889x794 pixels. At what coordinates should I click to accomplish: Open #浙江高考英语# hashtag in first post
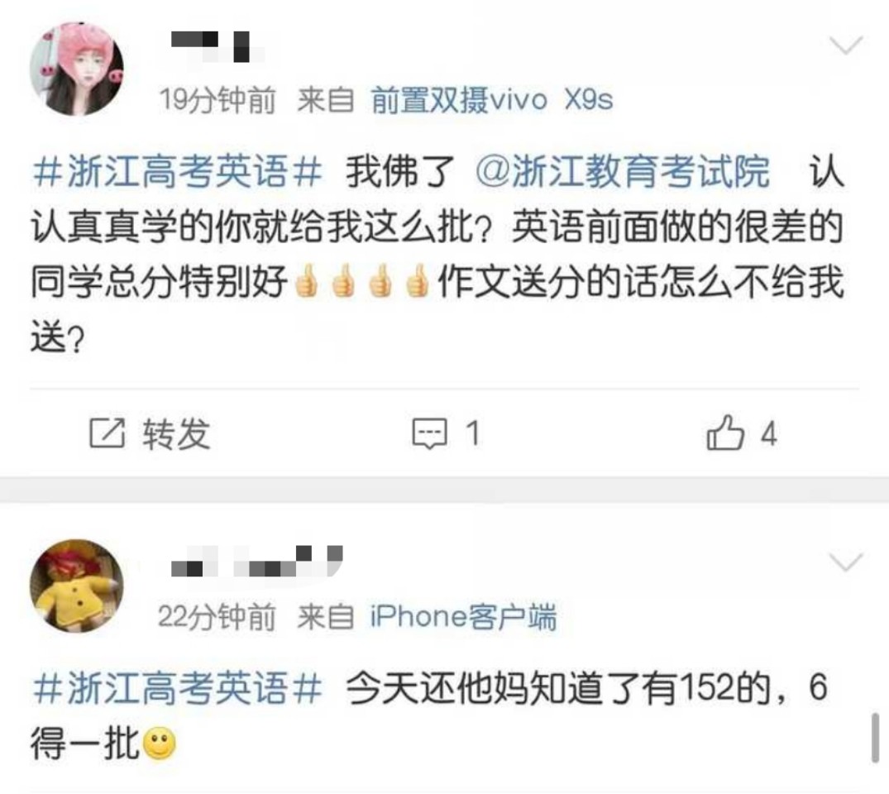point(178,172)
